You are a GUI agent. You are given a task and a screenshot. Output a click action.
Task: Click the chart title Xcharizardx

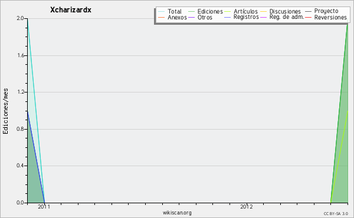[71, 10]
